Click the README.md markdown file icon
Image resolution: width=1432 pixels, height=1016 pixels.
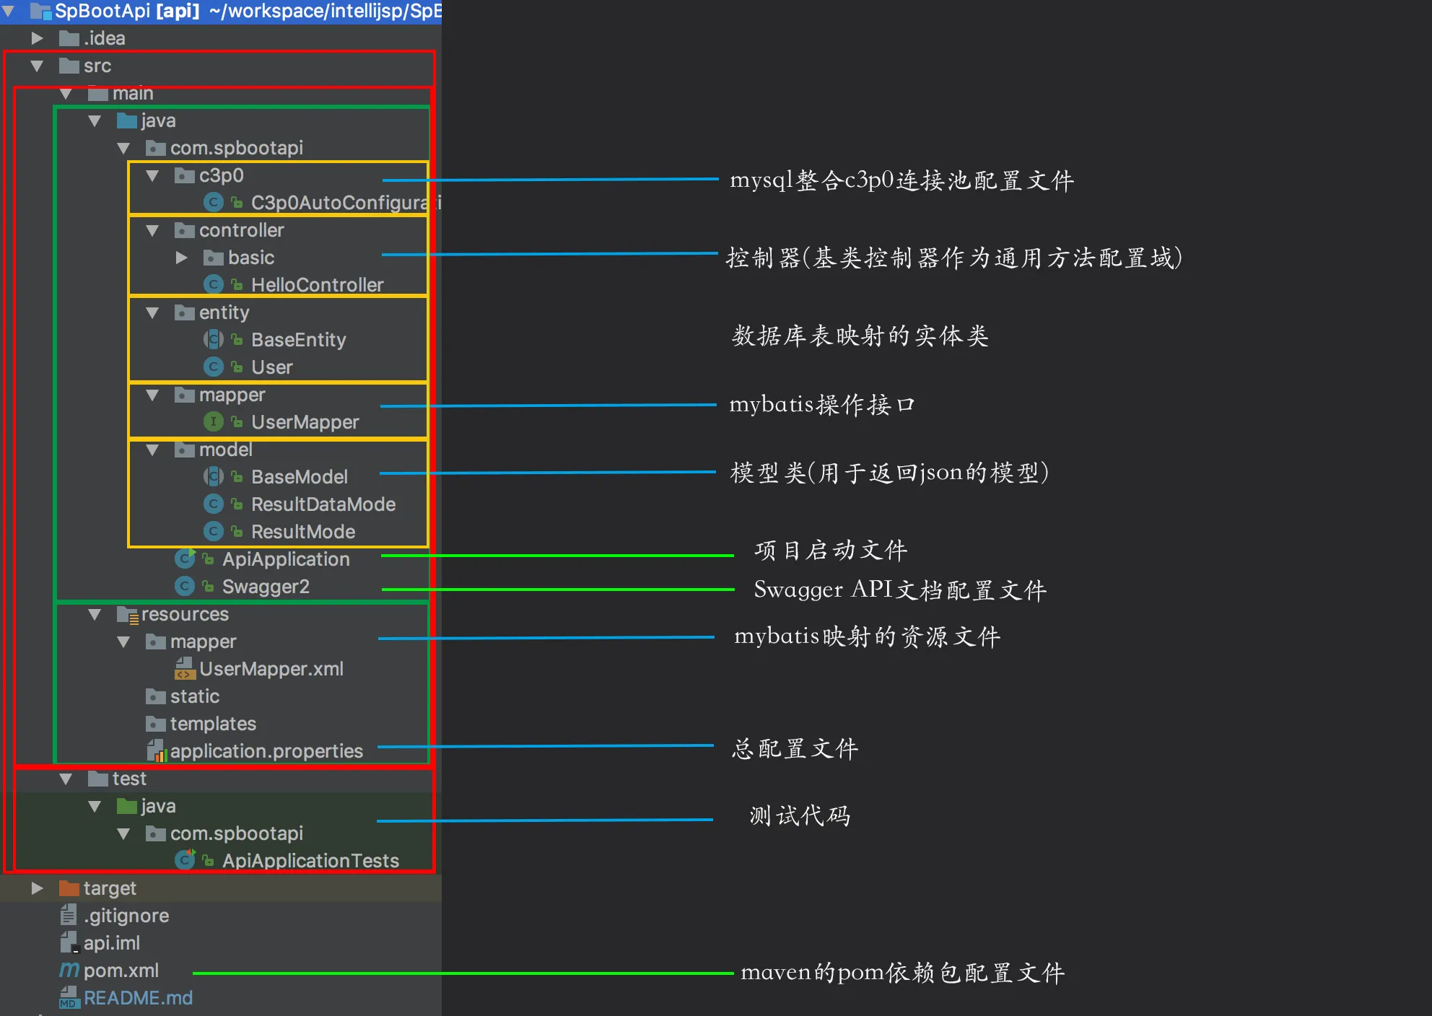[x=69, y=997]
